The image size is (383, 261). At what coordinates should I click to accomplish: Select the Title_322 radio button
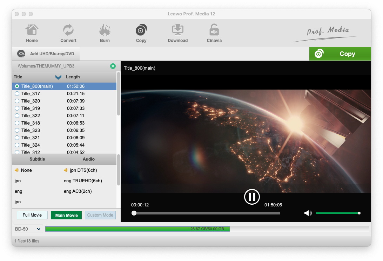[x=17, y=115]
